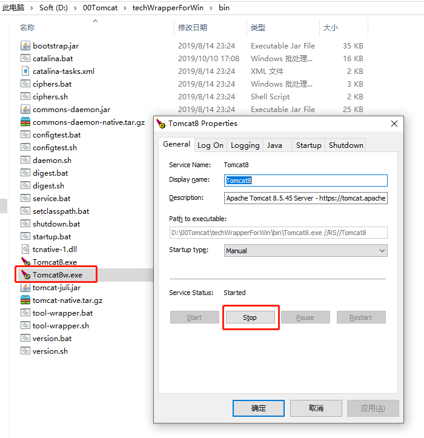Sort by the 名称 column header
Viewport: 424px width, 438px height.
pos(27,28)
